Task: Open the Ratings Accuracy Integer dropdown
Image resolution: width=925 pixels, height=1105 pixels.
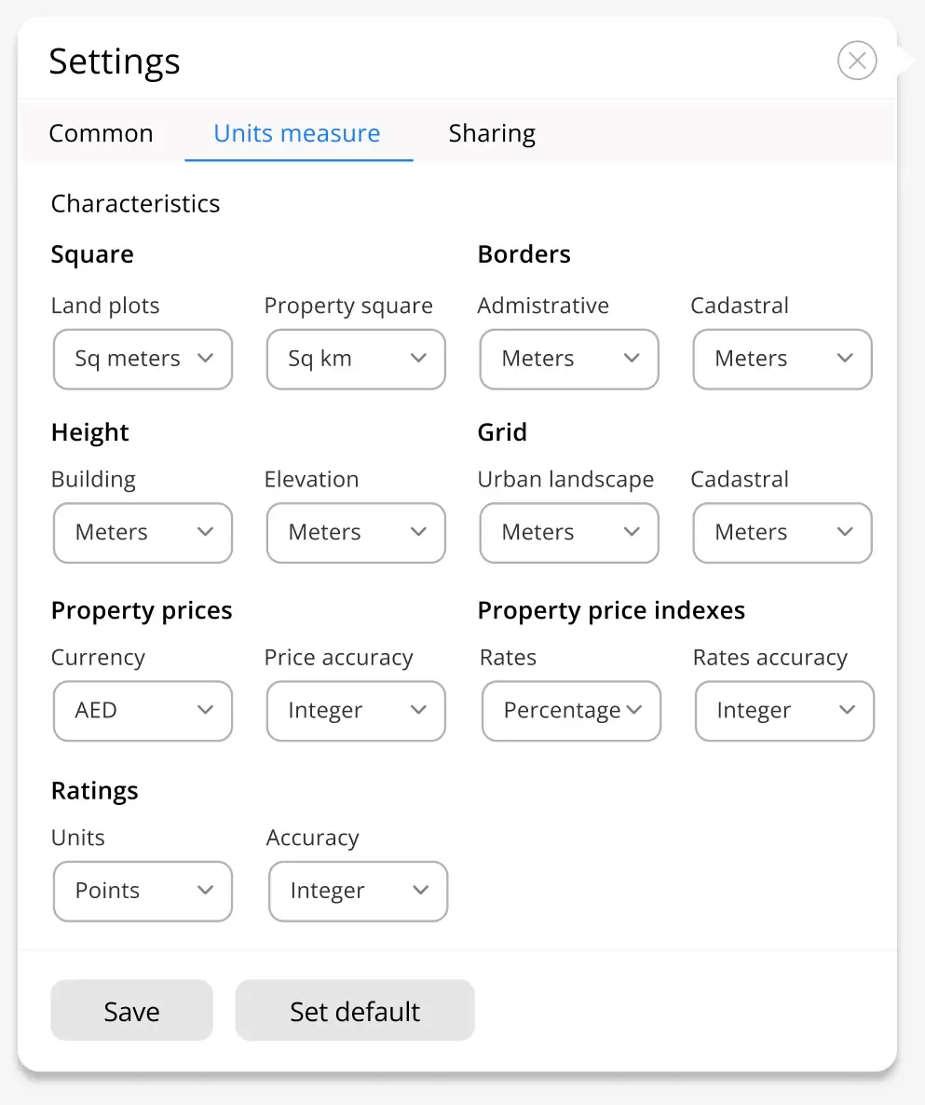Action: (x=358, y=891)
